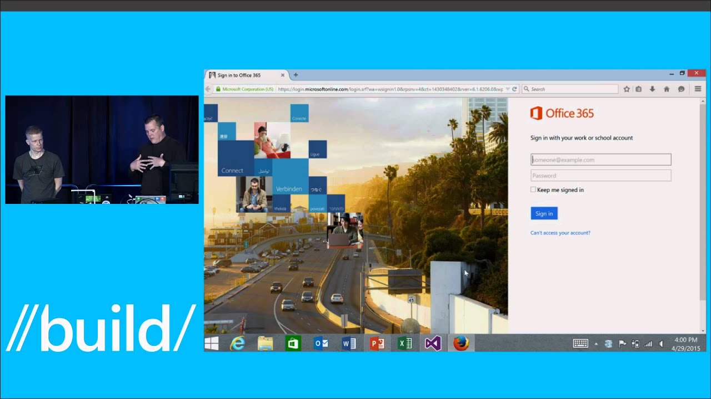Click the someone@example.com email field
Image resolution: width=711 pixels, height=399 pixels.
coord(600,160)
